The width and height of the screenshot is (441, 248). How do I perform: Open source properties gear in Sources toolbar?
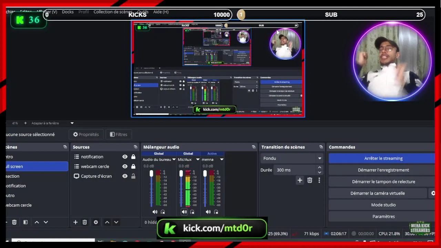[x=96, y=222]
